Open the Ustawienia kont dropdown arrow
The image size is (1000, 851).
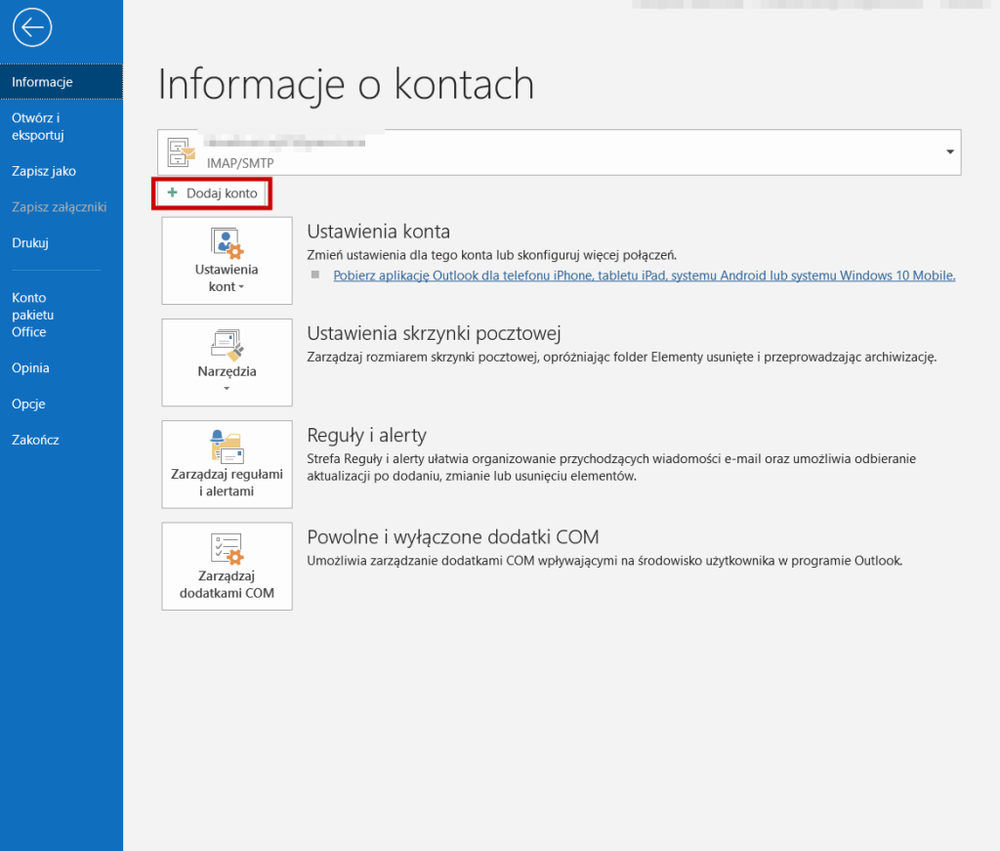[x=240, y=288]
